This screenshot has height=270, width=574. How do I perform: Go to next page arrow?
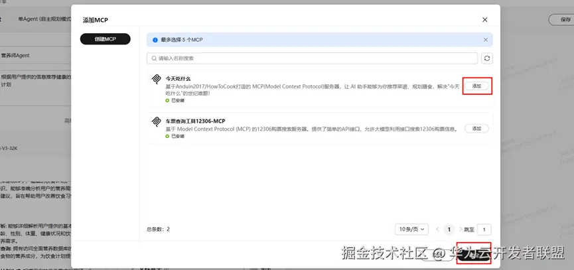pos(461,230)
